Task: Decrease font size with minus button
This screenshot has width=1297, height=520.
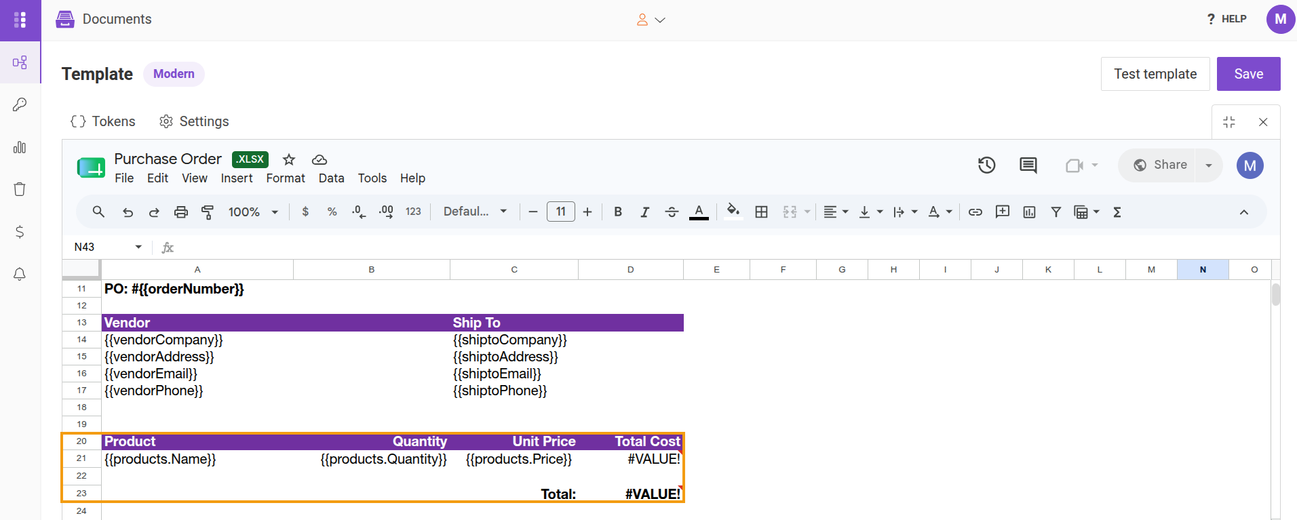Action: (533, 212)
